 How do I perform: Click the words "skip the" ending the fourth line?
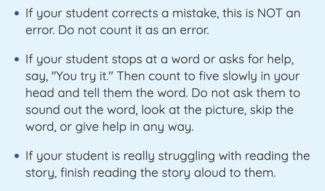(x=272, y=110)
